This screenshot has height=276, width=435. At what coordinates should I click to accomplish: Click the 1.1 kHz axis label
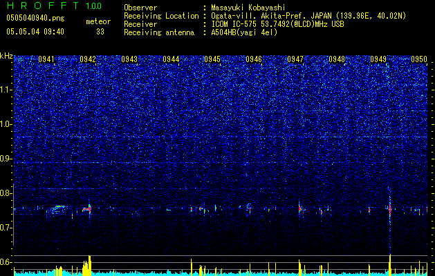[6, 90]
